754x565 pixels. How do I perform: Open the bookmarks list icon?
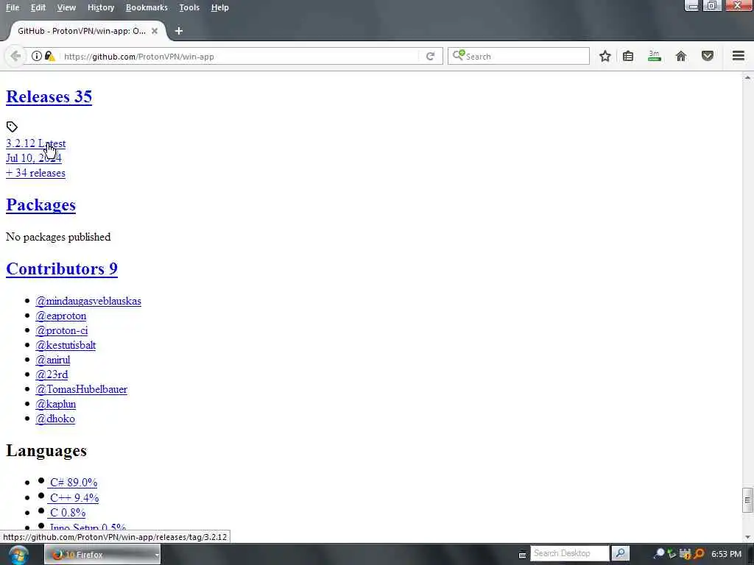(628, 56)
